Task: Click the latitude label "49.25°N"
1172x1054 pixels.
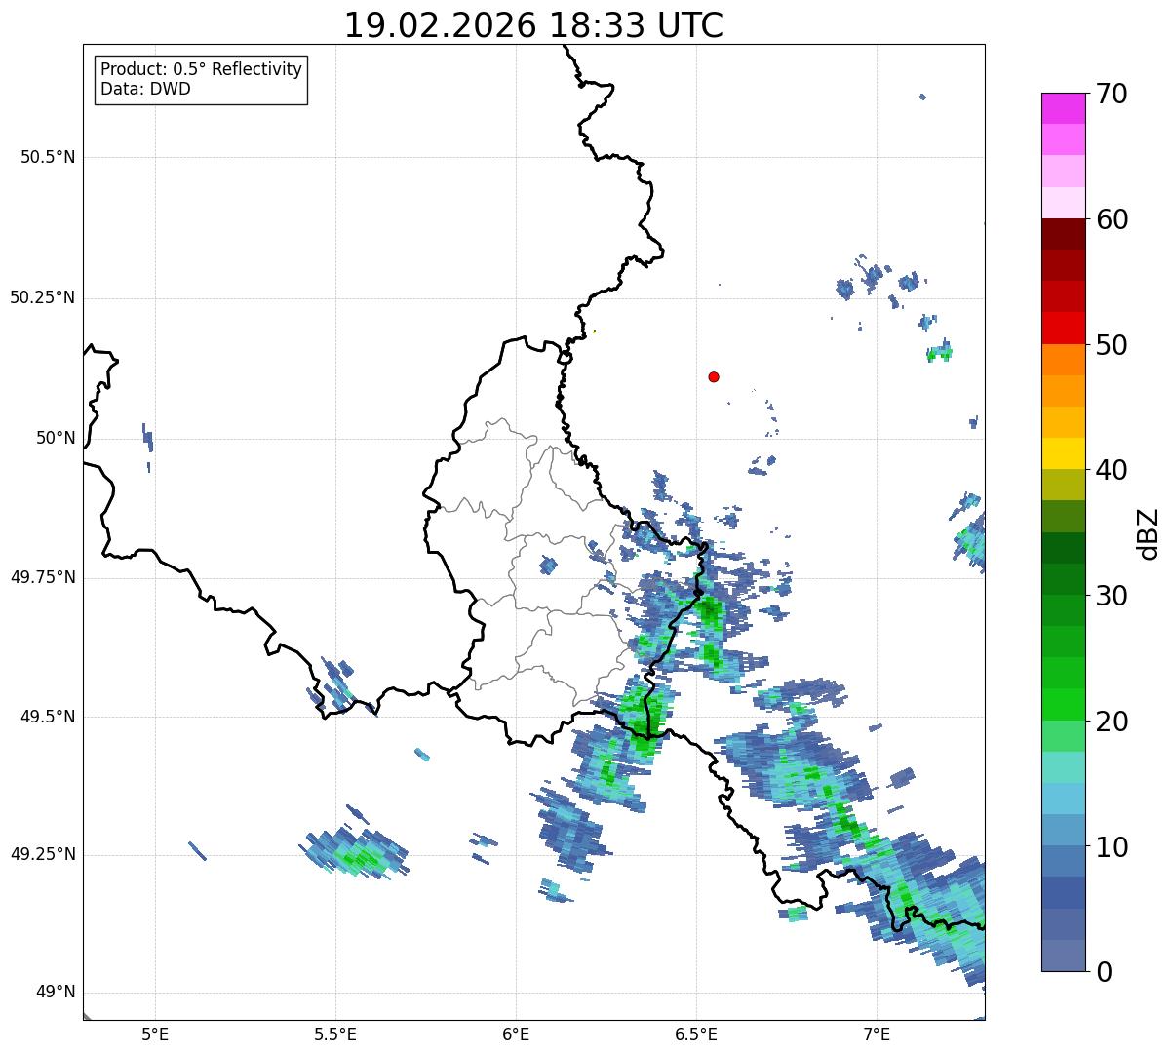Action: pos(42,854)
